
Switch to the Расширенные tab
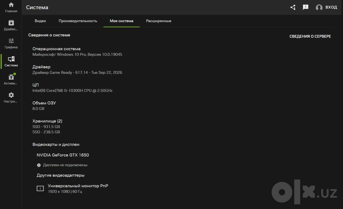tap(158, 21)
